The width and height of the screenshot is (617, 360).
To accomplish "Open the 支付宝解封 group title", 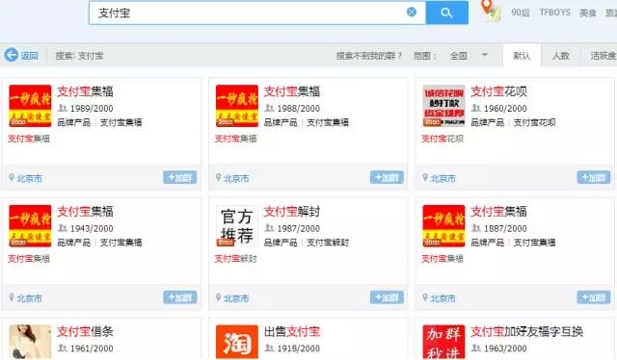I will pyautogui.click(x=291, y=212).
